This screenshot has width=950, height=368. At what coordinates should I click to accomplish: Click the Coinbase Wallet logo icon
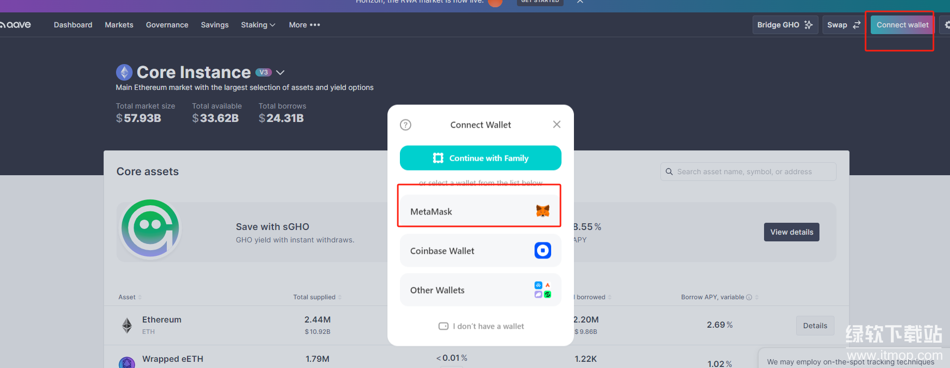(x=542, y=251)
